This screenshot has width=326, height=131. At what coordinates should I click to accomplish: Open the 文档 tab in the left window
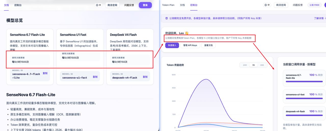pos(6,5)
